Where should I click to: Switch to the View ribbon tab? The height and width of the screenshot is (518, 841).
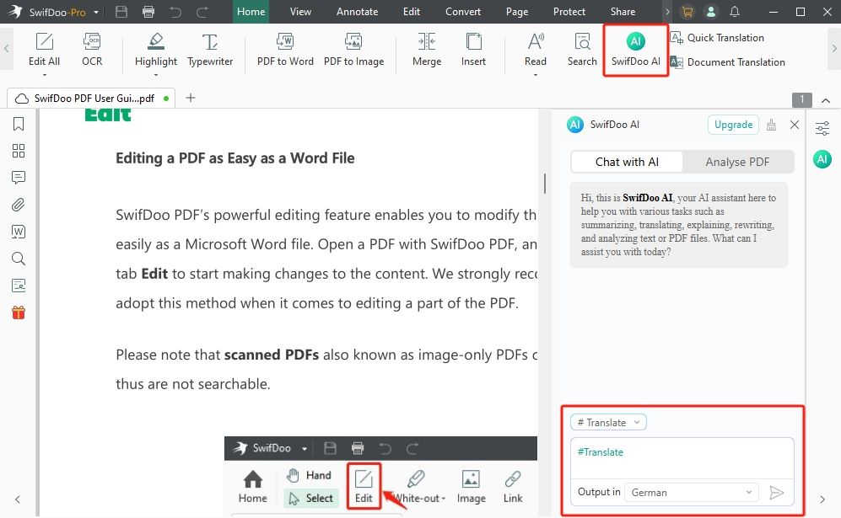pos(300,12)
